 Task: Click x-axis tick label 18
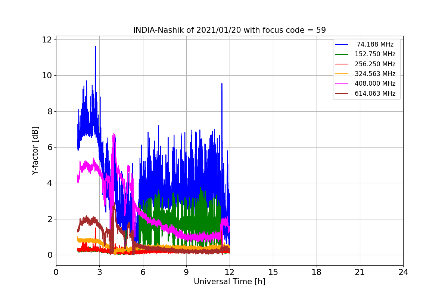pyautogui.click(x=317, y=272)
